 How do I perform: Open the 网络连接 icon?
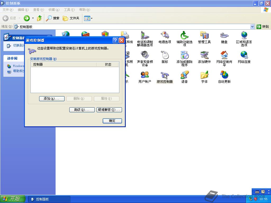click(244, 57)
